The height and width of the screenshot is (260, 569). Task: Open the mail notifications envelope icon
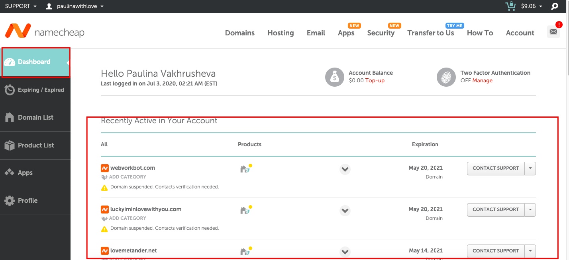coord(553,31)
